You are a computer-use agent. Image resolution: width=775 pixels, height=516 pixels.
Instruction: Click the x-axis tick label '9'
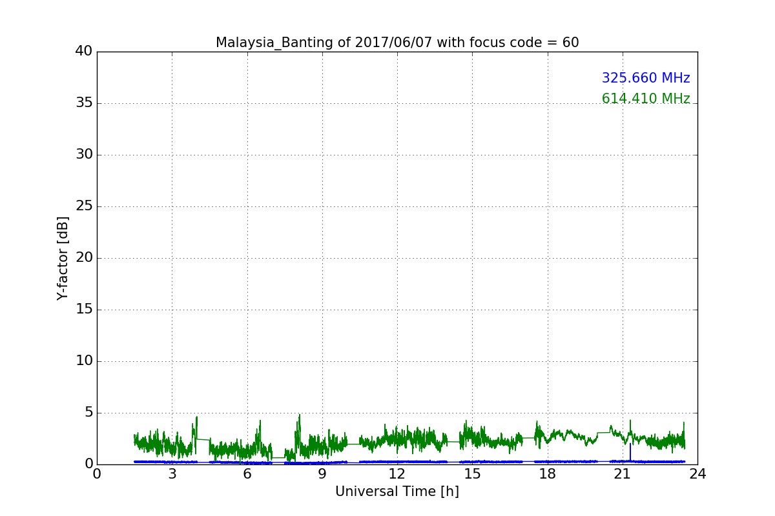point(322,474)
